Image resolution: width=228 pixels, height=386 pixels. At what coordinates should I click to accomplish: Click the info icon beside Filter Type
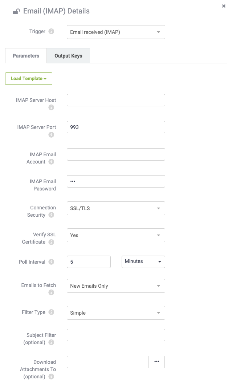[x=51, y=312]
